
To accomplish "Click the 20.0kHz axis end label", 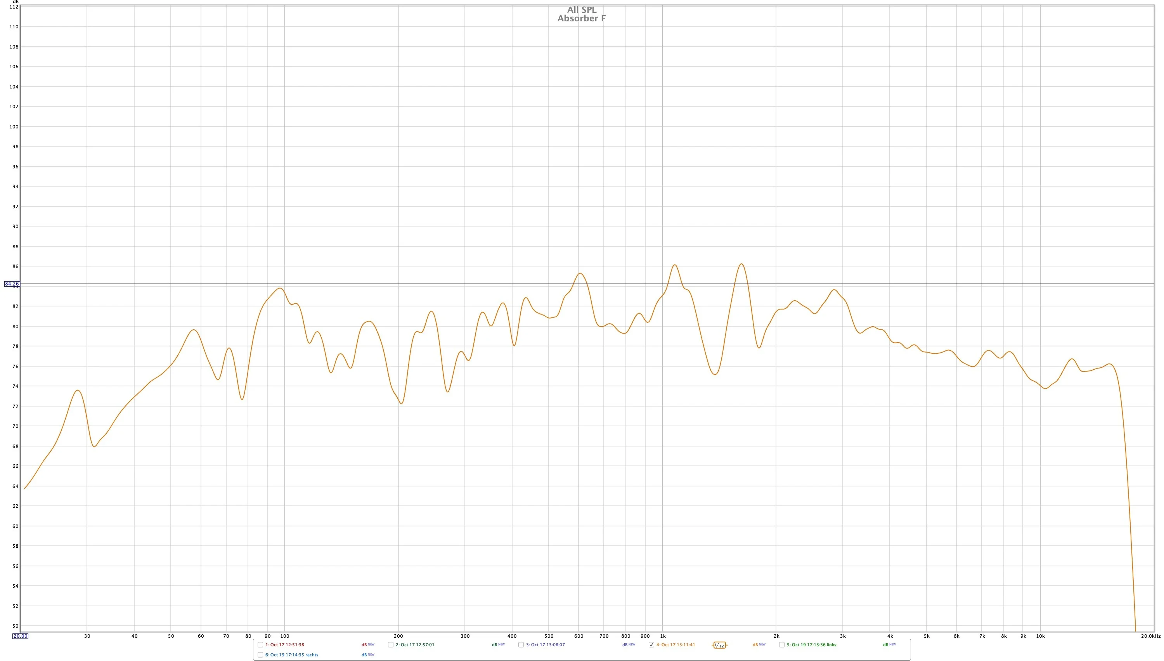I will [1150, 636].
